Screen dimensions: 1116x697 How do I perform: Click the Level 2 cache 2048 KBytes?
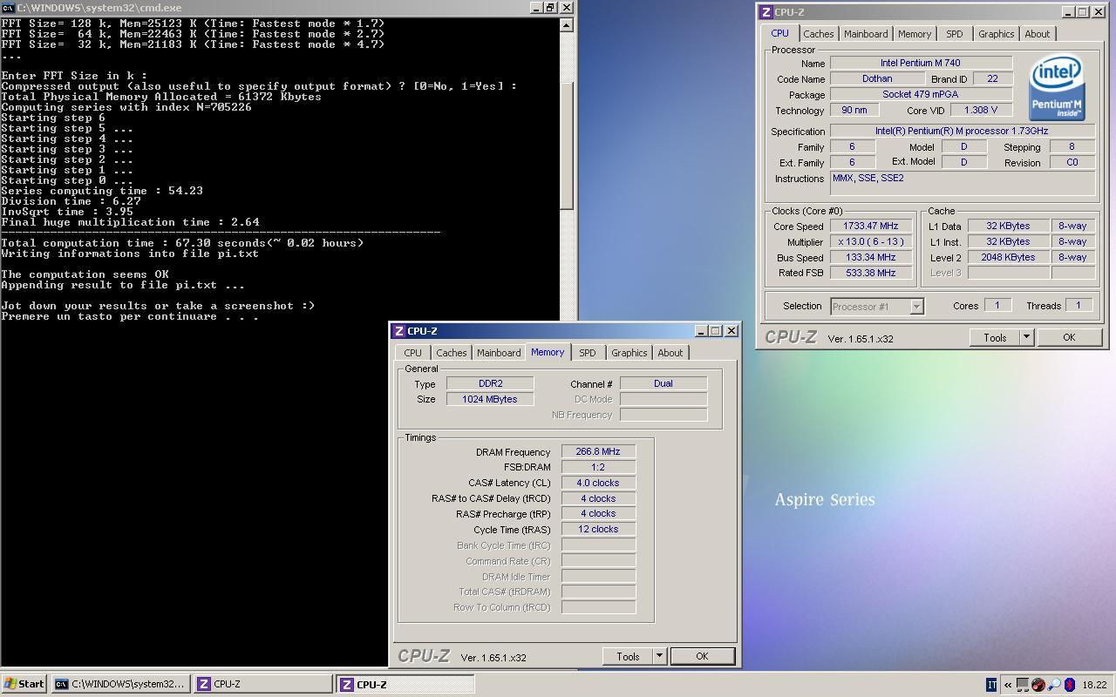click(x=1008, y=257)
